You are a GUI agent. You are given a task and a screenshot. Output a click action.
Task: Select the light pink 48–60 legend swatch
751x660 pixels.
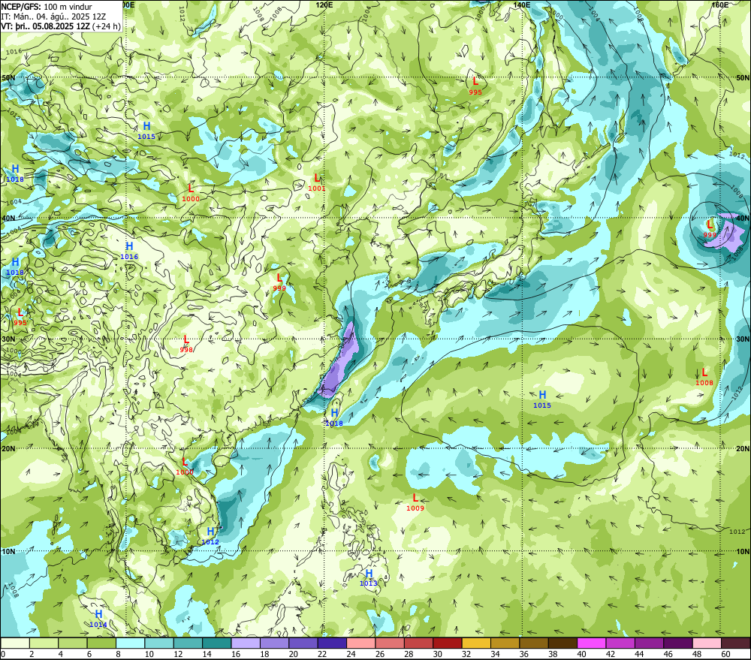click(x=707, y=643)
